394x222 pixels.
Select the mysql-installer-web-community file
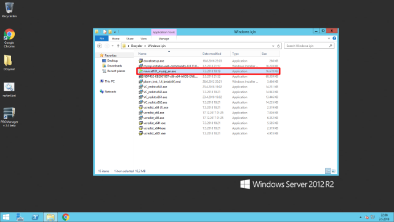tap(208, 66)
